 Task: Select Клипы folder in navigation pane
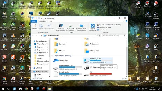39,58
